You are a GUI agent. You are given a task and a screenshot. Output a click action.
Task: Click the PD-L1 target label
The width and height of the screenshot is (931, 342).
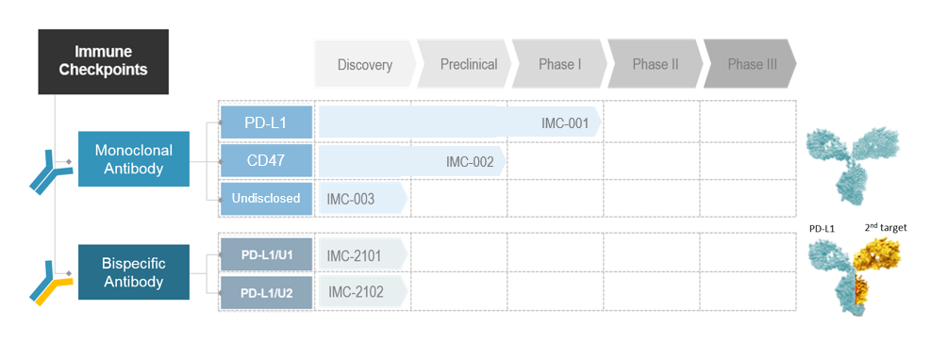point(267,122)
